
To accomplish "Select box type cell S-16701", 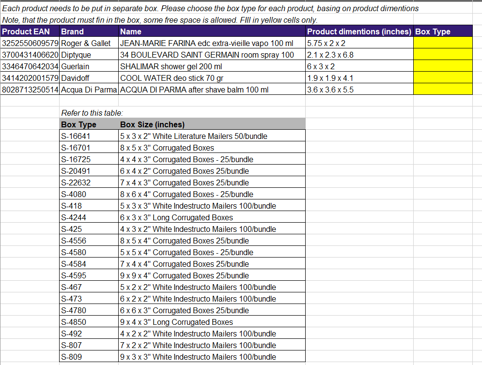I will click(89, 148).
